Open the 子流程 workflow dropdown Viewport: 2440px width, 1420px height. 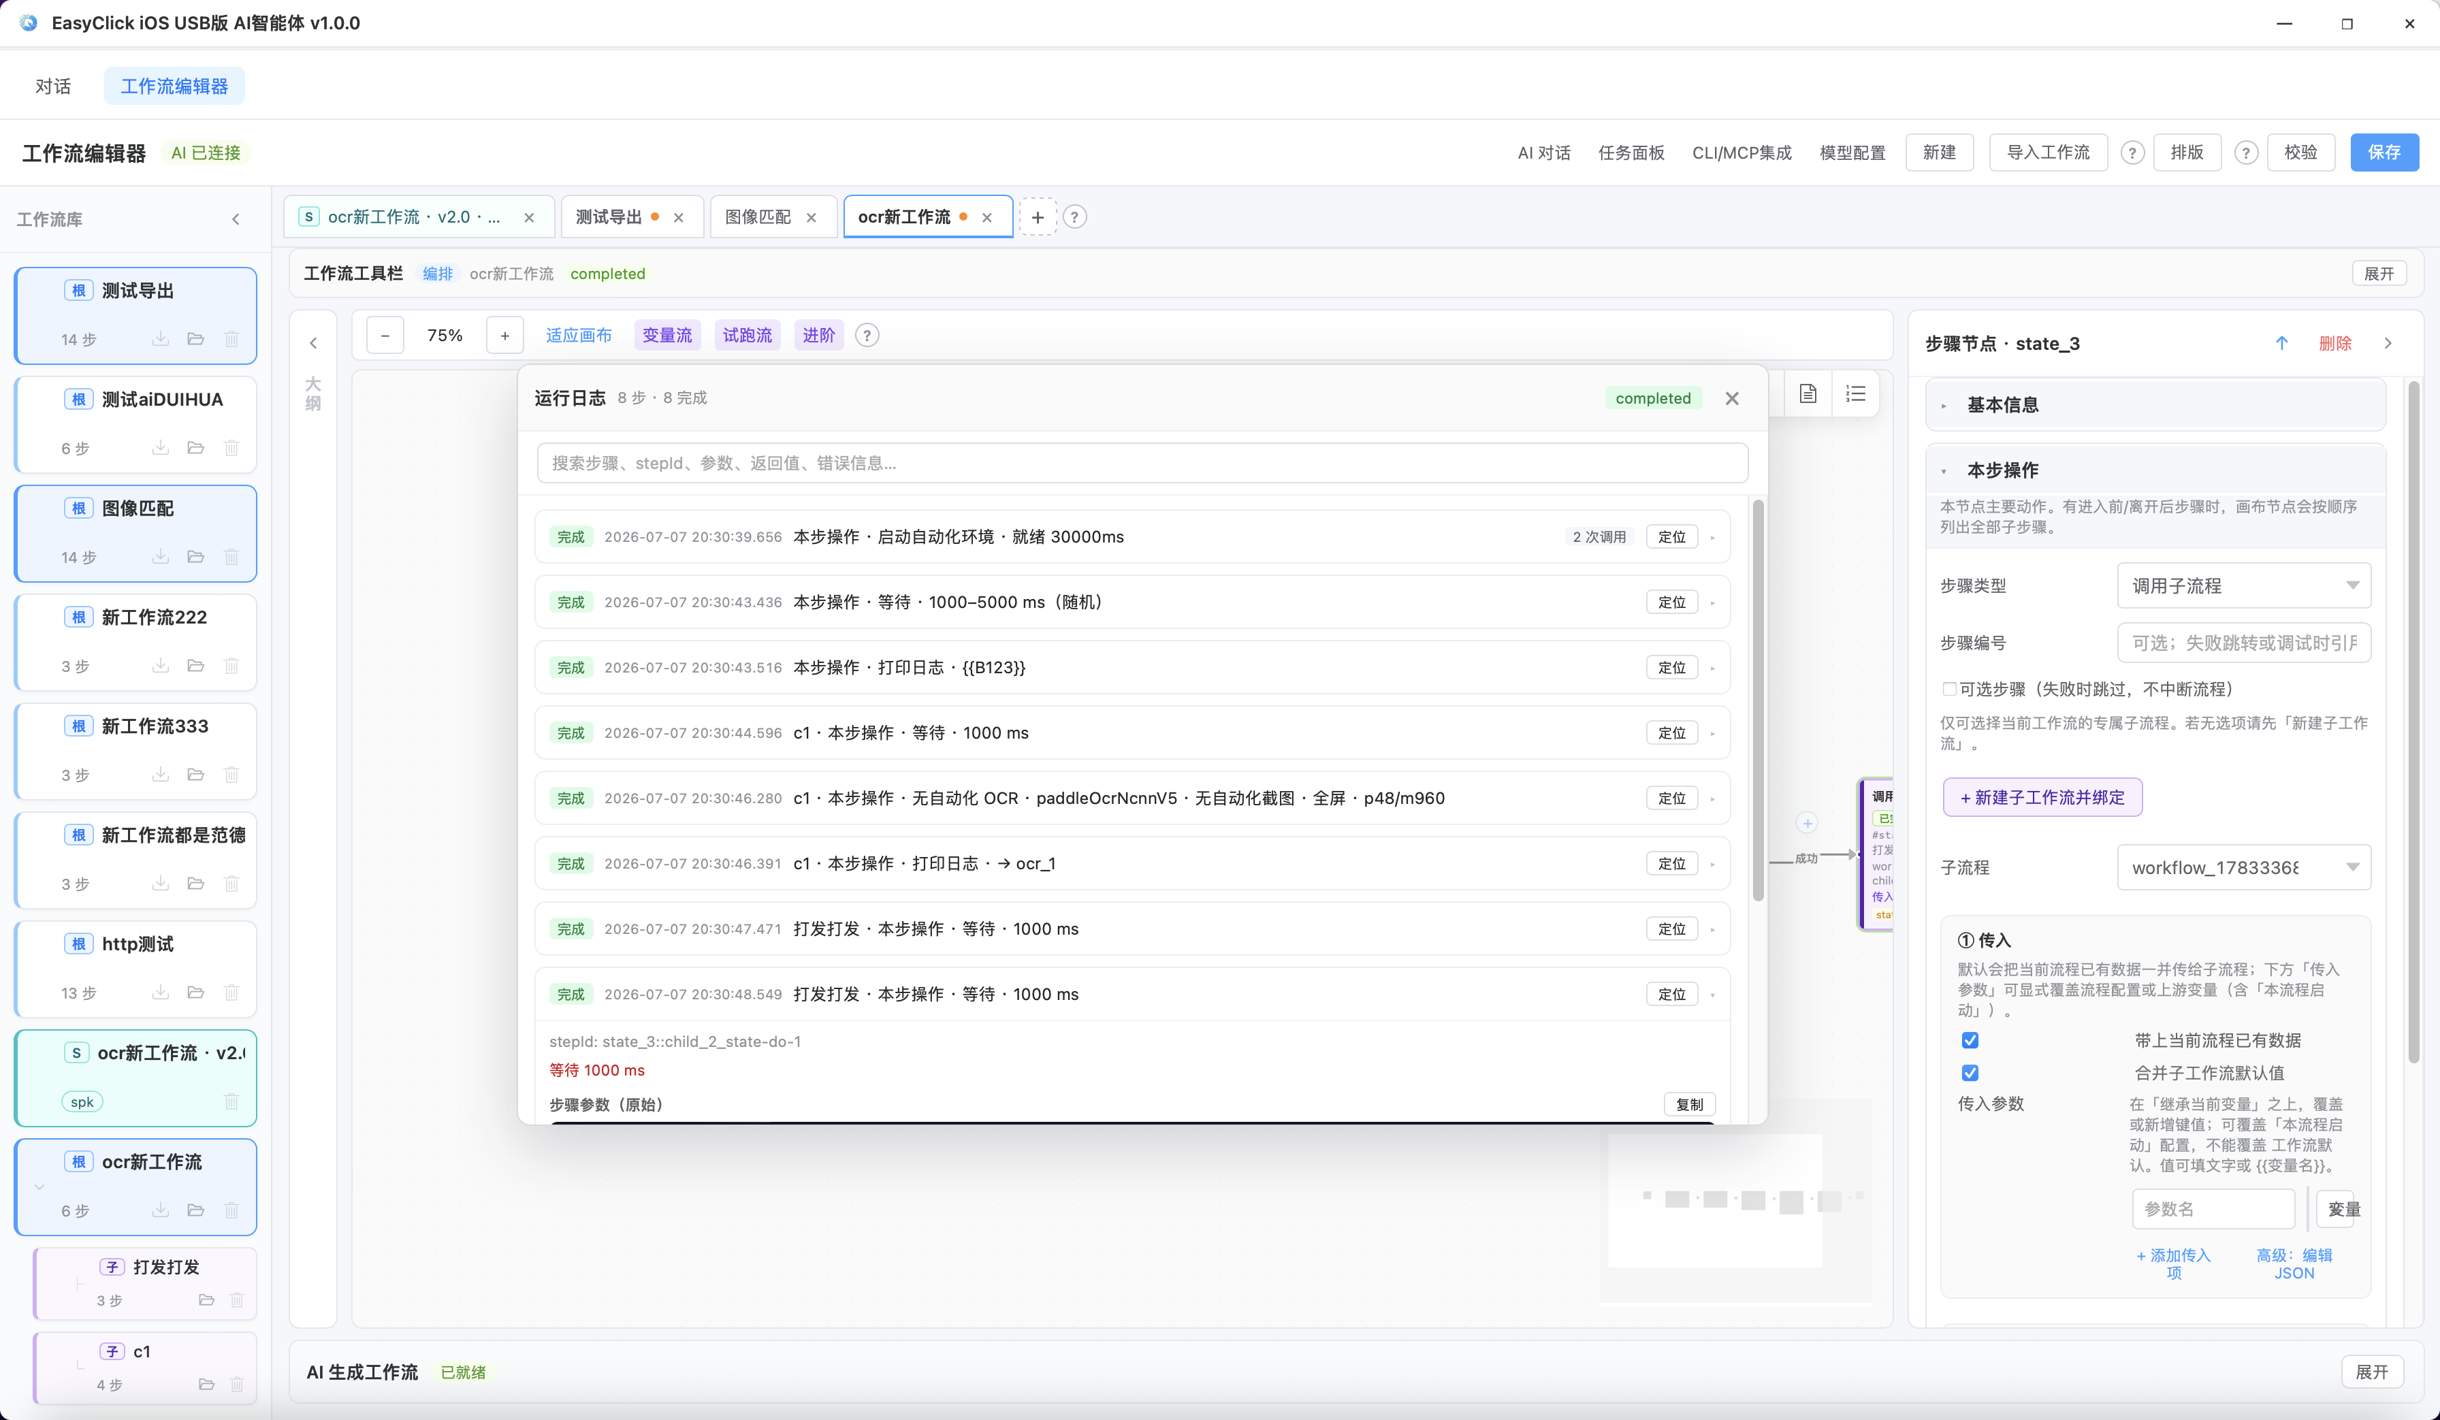click(x=2243, y=867)
